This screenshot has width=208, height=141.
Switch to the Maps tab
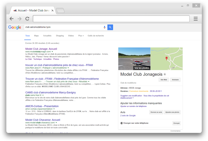pyautogui.click(x=36, y=36)
